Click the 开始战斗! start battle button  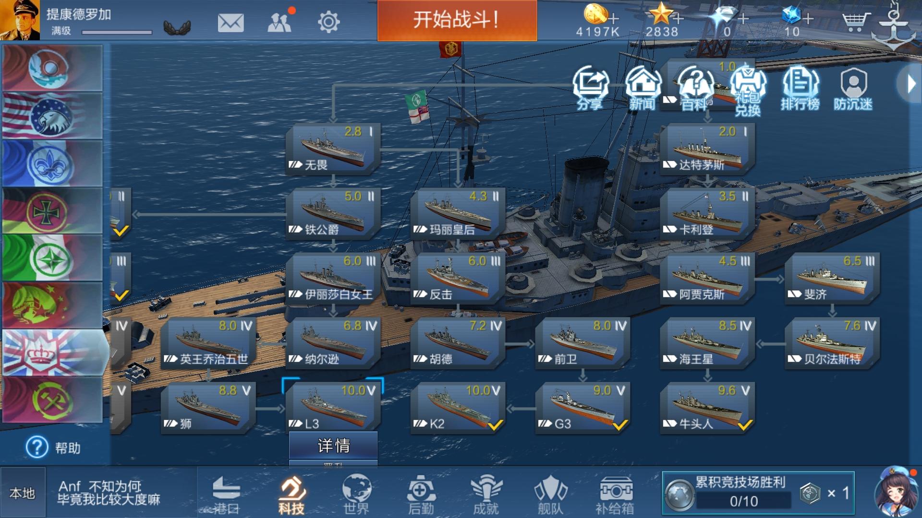point(457,20)
